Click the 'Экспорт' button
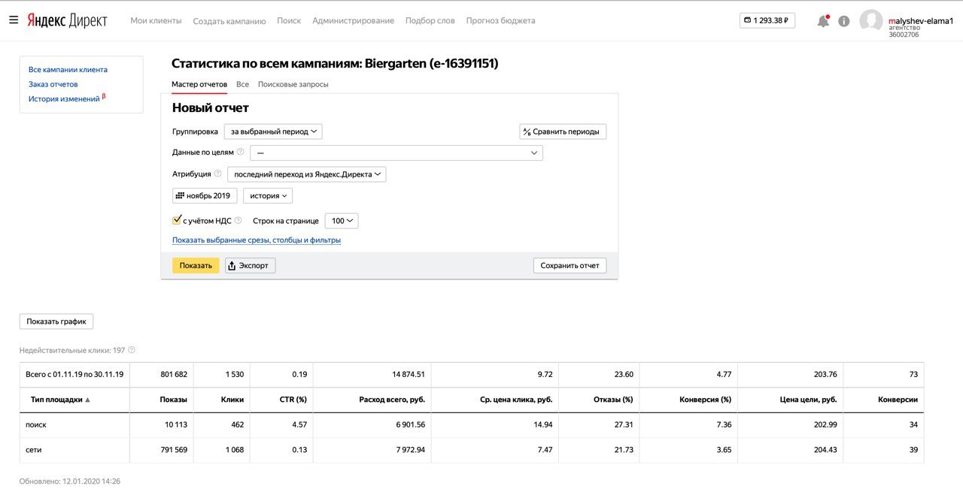 click(x=251, y=265)
